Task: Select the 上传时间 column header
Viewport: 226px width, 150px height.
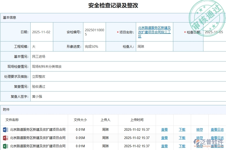Action: pos(137,120)
